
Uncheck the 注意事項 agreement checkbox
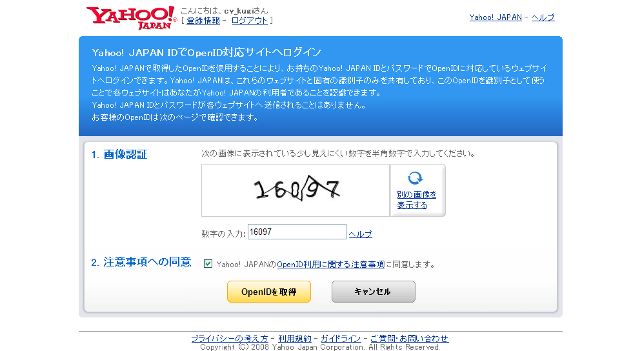pos(208,264)
